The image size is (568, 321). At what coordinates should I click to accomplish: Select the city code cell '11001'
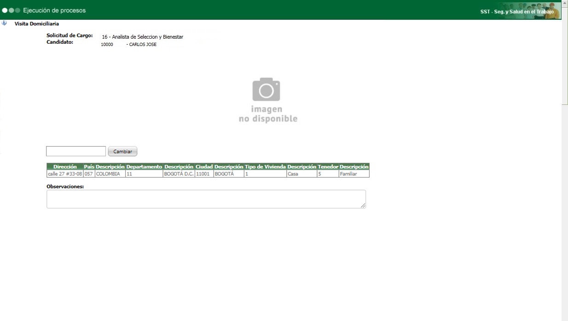[x=204, y=174]
